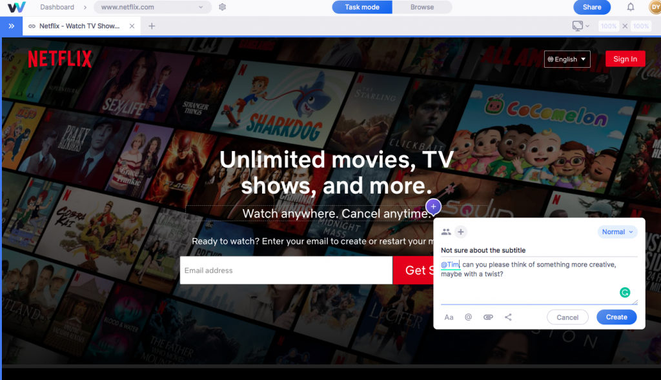
Task: Click the assignees people icon
Action: [446, 232]
